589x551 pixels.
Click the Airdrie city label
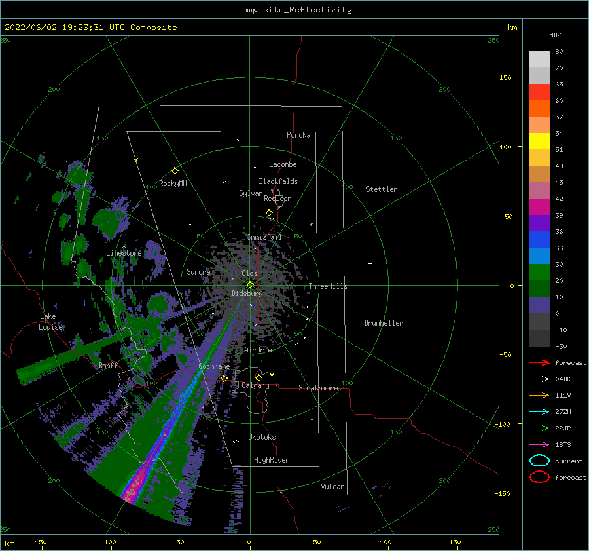pyautogui.click(x=258, y=350)
